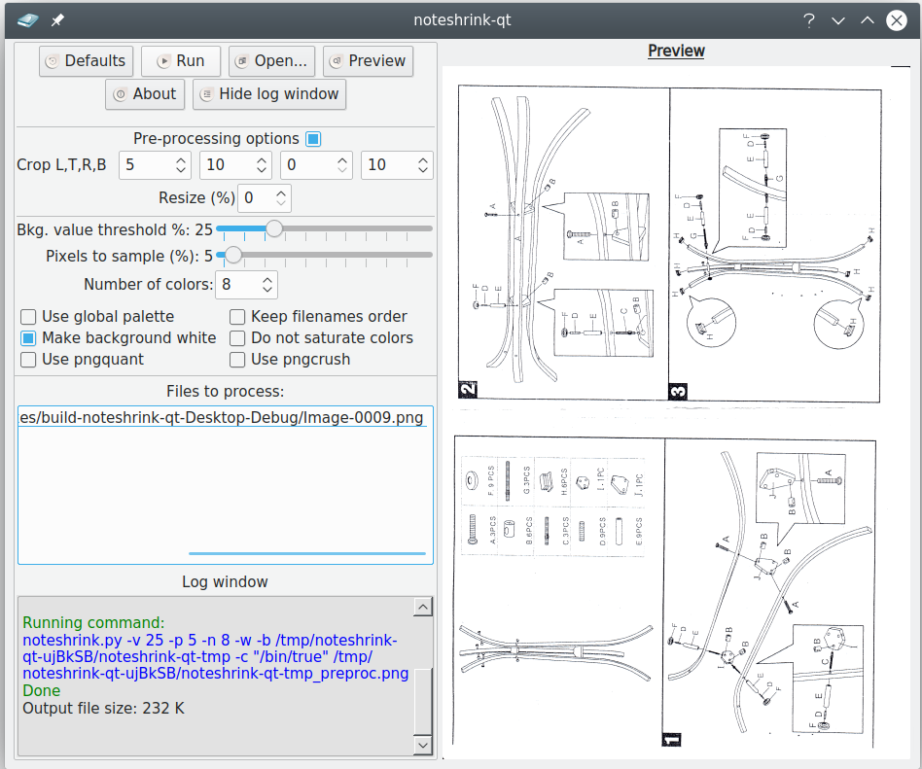Click the noteshrink-qt app icon in title bar
This screenshot has width=922, height=769.
click(28, 19)
